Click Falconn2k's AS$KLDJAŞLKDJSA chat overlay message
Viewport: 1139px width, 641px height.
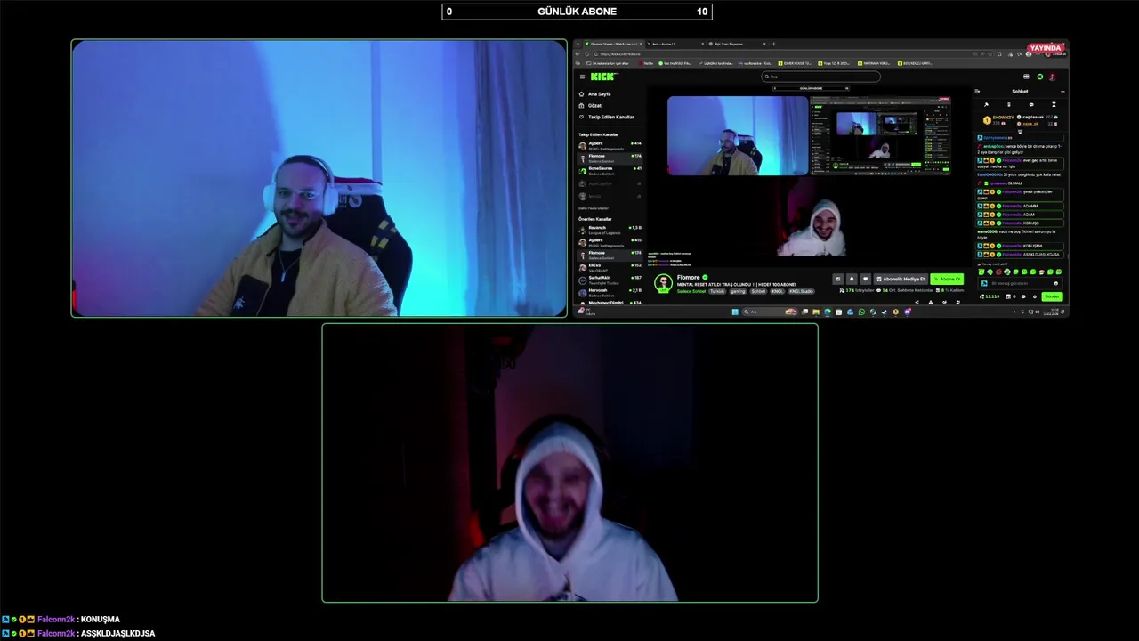[78, 634]
